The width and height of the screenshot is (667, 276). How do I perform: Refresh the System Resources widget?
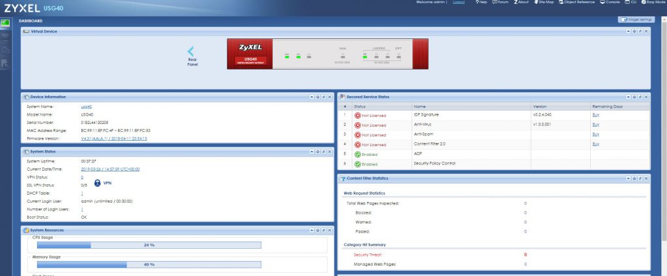pos(324,230)
